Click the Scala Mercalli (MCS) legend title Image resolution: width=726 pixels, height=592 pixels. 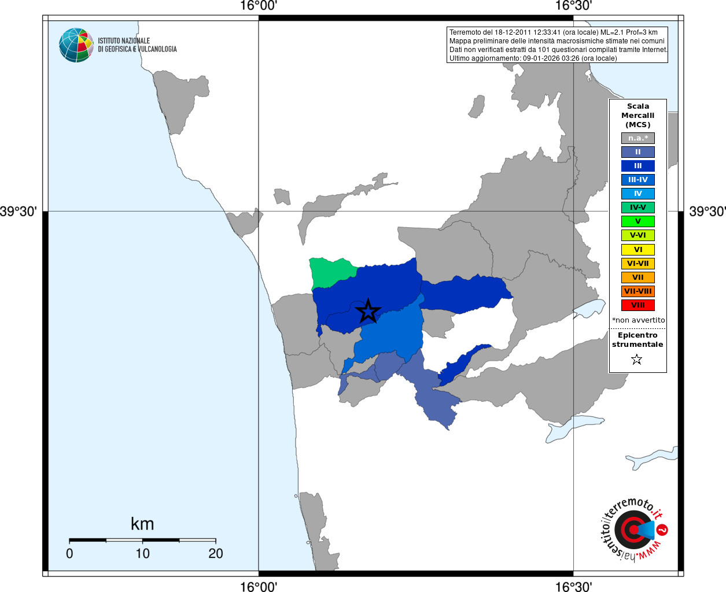[x=637, y=116]
